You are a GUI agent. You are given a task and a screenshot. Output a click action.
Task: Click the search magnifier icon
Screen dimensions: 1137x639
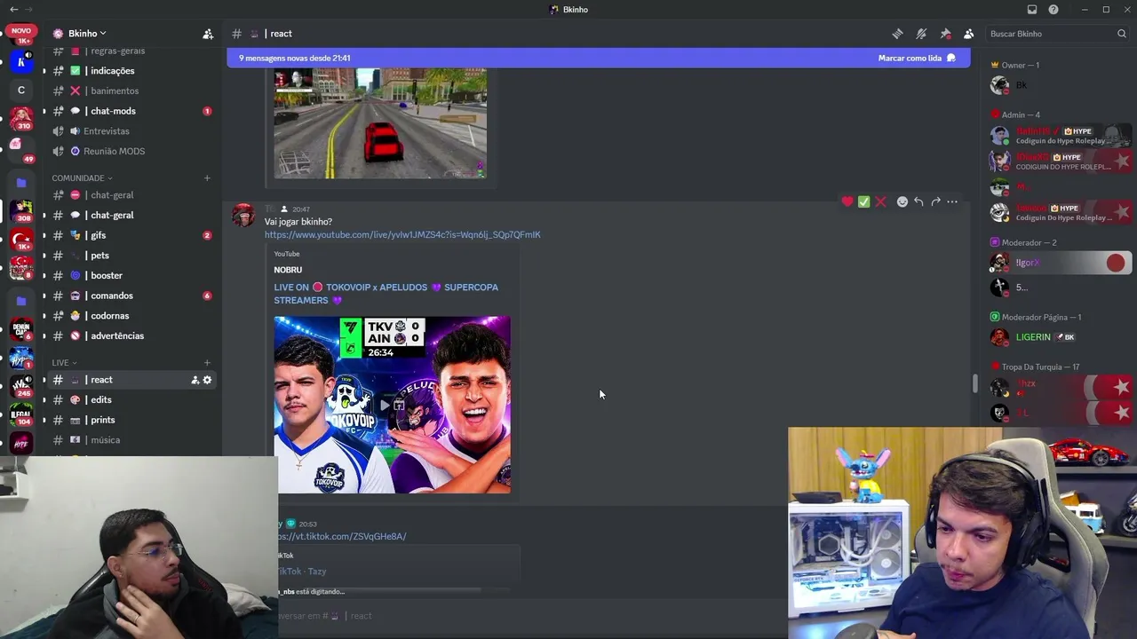click(x=1122, y=34)
